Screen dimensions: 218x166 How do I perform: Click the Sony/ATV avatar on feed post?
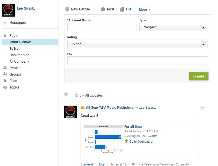[70, 112]
